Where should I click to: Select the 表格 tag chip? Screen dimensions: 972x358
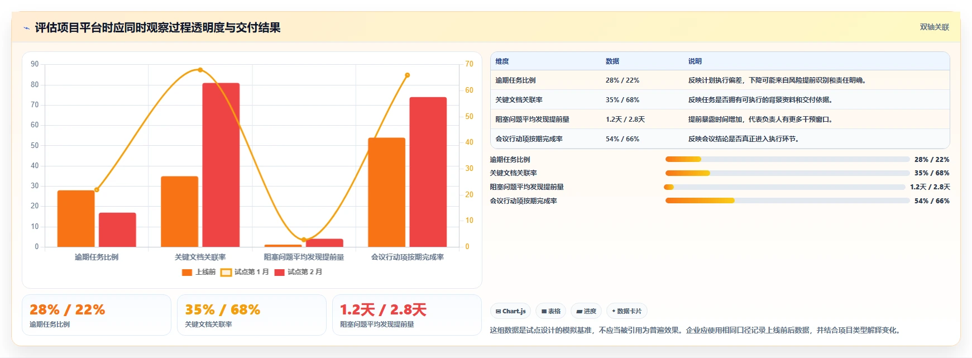tap(550, 311)
